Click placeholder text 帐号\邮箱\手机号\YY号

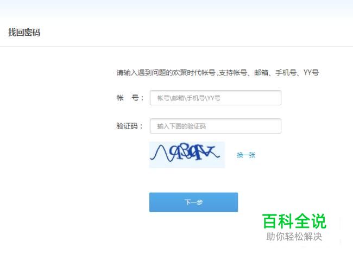[188, 98]
